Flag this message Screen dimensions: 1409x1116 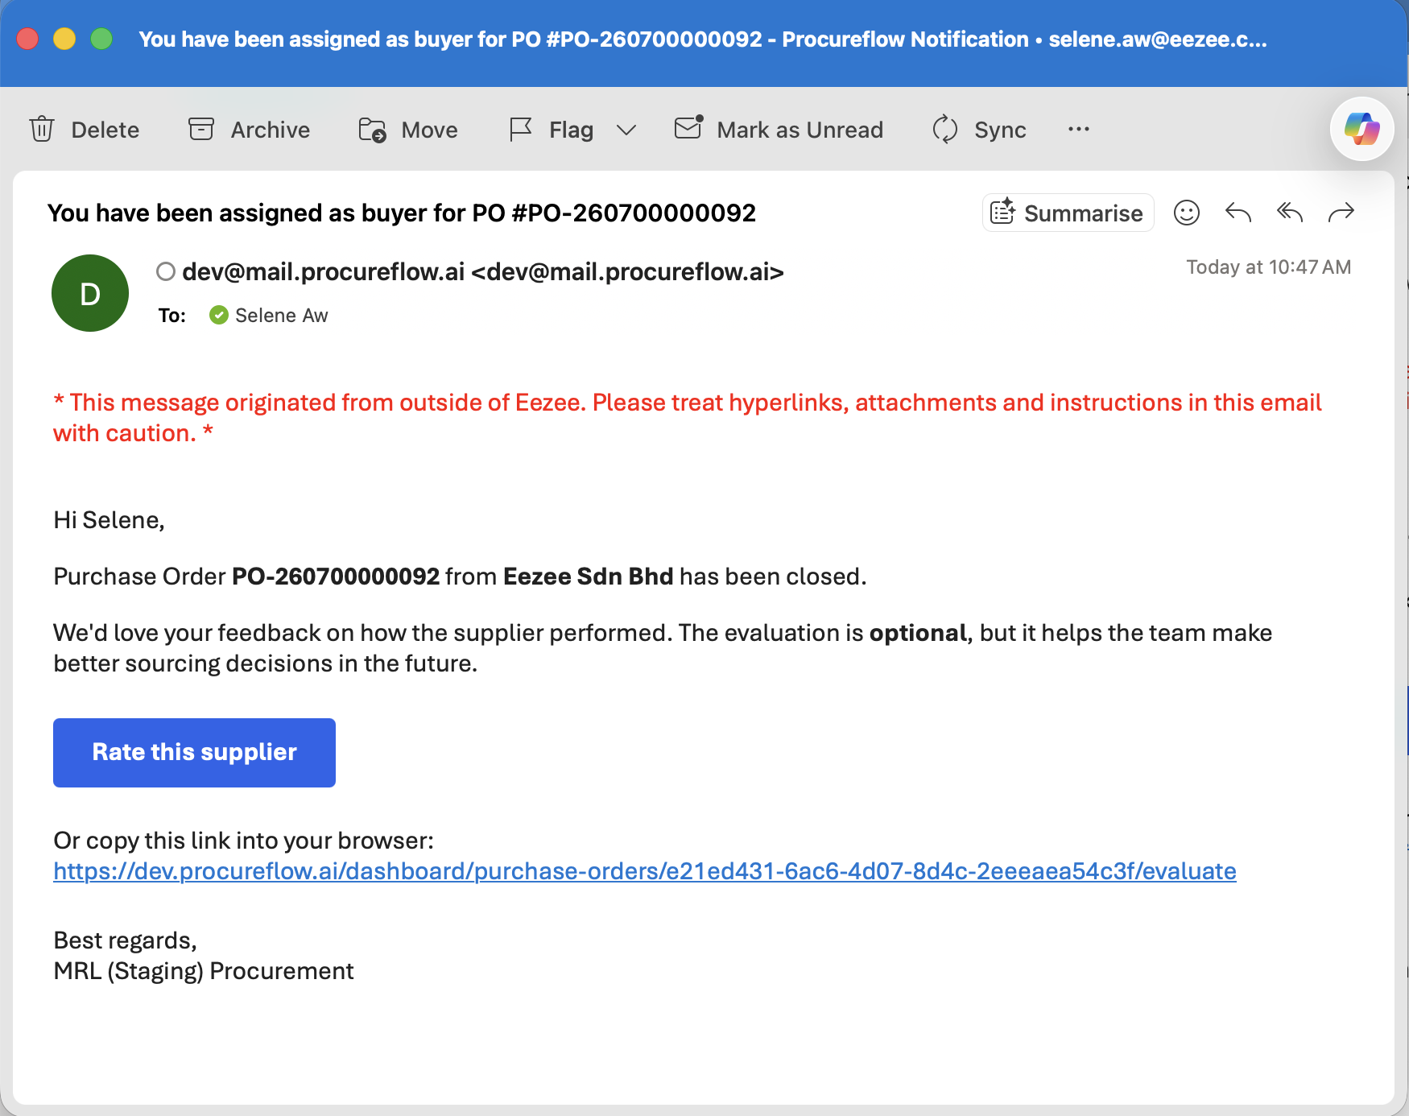[x=552, y=129]
